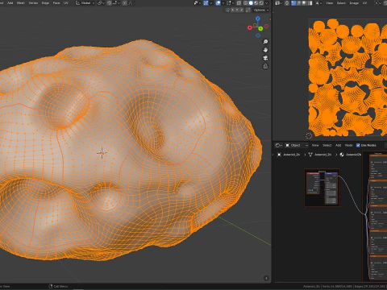Screen dimensions: 387x290
Task: Open the Node menu in node editor
Action: tap(348, 145)
